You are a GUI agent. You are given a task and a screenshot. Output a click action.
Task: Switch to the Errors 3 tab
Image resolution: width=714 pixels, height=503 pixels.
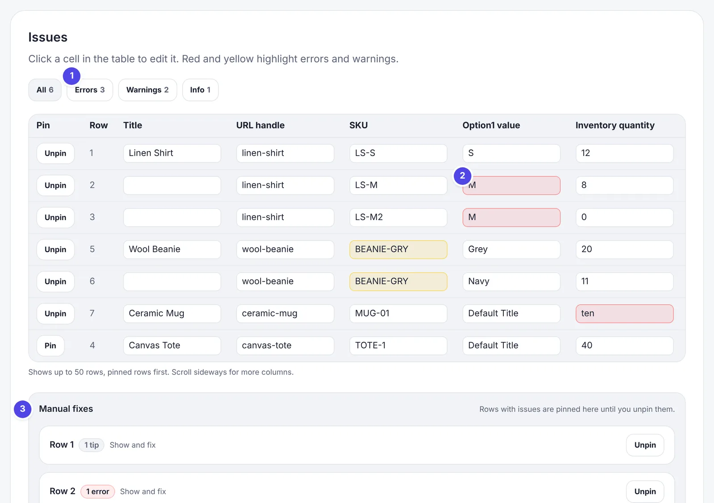tap(90, 90)
